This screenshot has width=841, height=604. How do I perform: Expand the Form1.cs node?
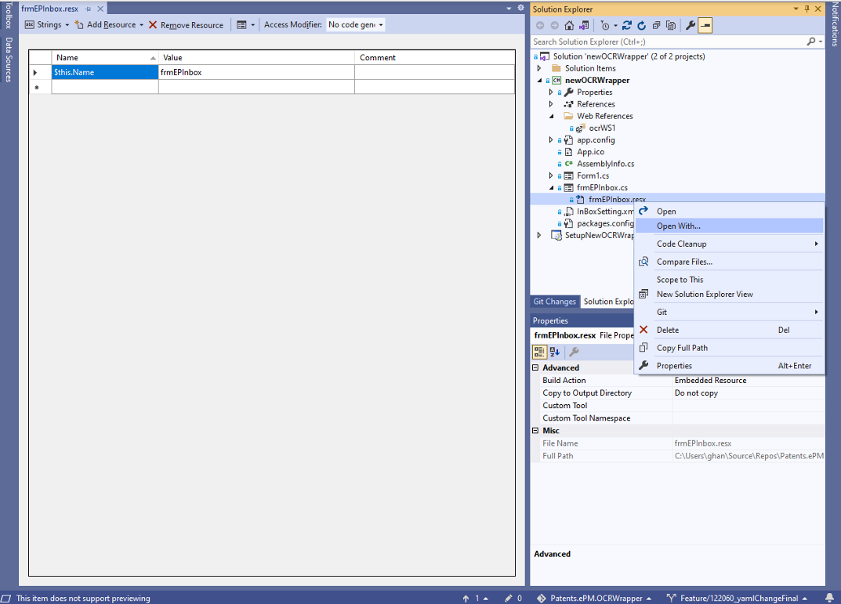point(551,175)
